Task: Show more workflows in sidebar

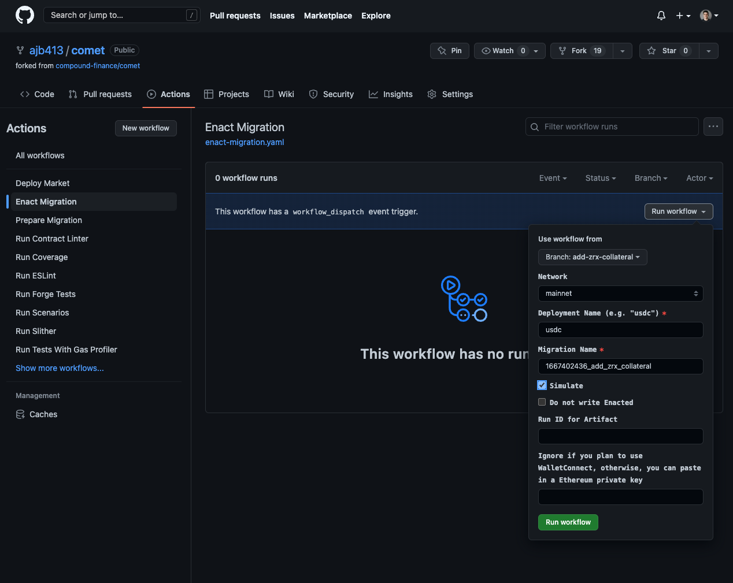Action: 60,368
